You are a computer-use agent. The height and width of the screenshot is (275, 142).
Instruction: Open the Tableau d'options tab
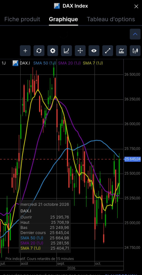point(111,19)
